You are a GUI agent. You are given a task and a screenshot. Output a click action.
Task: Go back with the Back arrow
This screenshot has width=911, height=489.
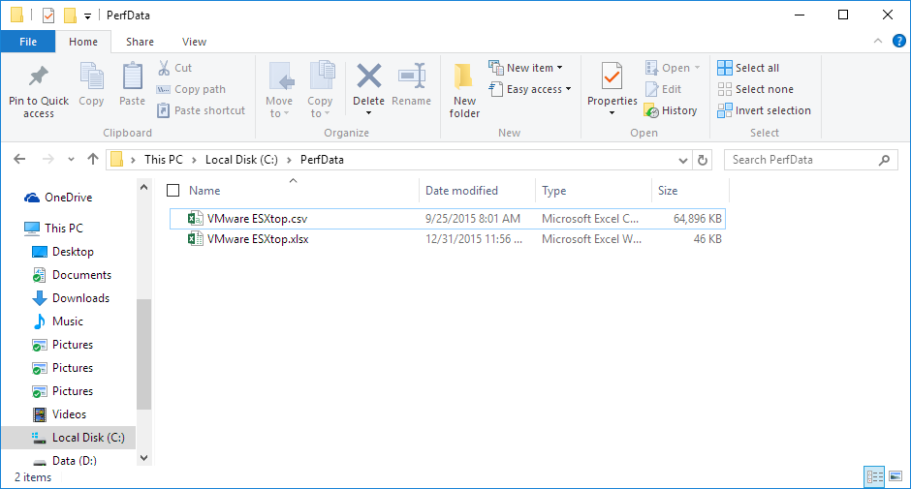[x=19, y=159]
